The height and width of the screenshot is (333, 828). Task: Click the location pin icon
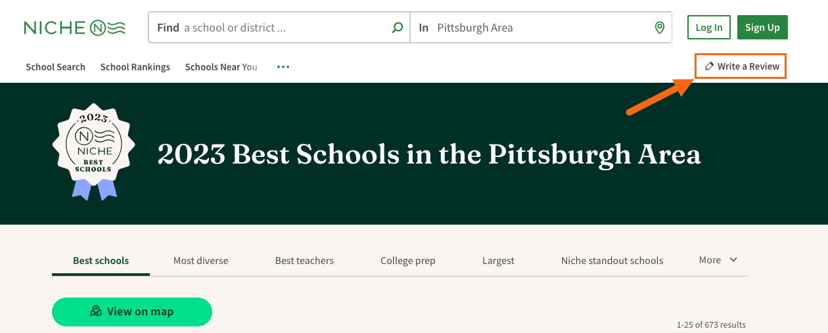click(x=660, y=28)
